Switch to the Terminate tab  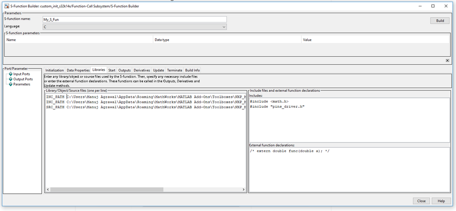coord(175,70)
